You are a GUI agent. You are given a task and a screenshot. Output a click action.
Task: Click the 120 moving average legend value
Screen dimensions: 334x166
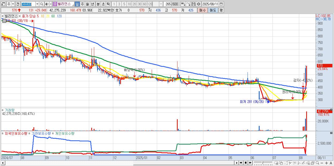point(59,16)
